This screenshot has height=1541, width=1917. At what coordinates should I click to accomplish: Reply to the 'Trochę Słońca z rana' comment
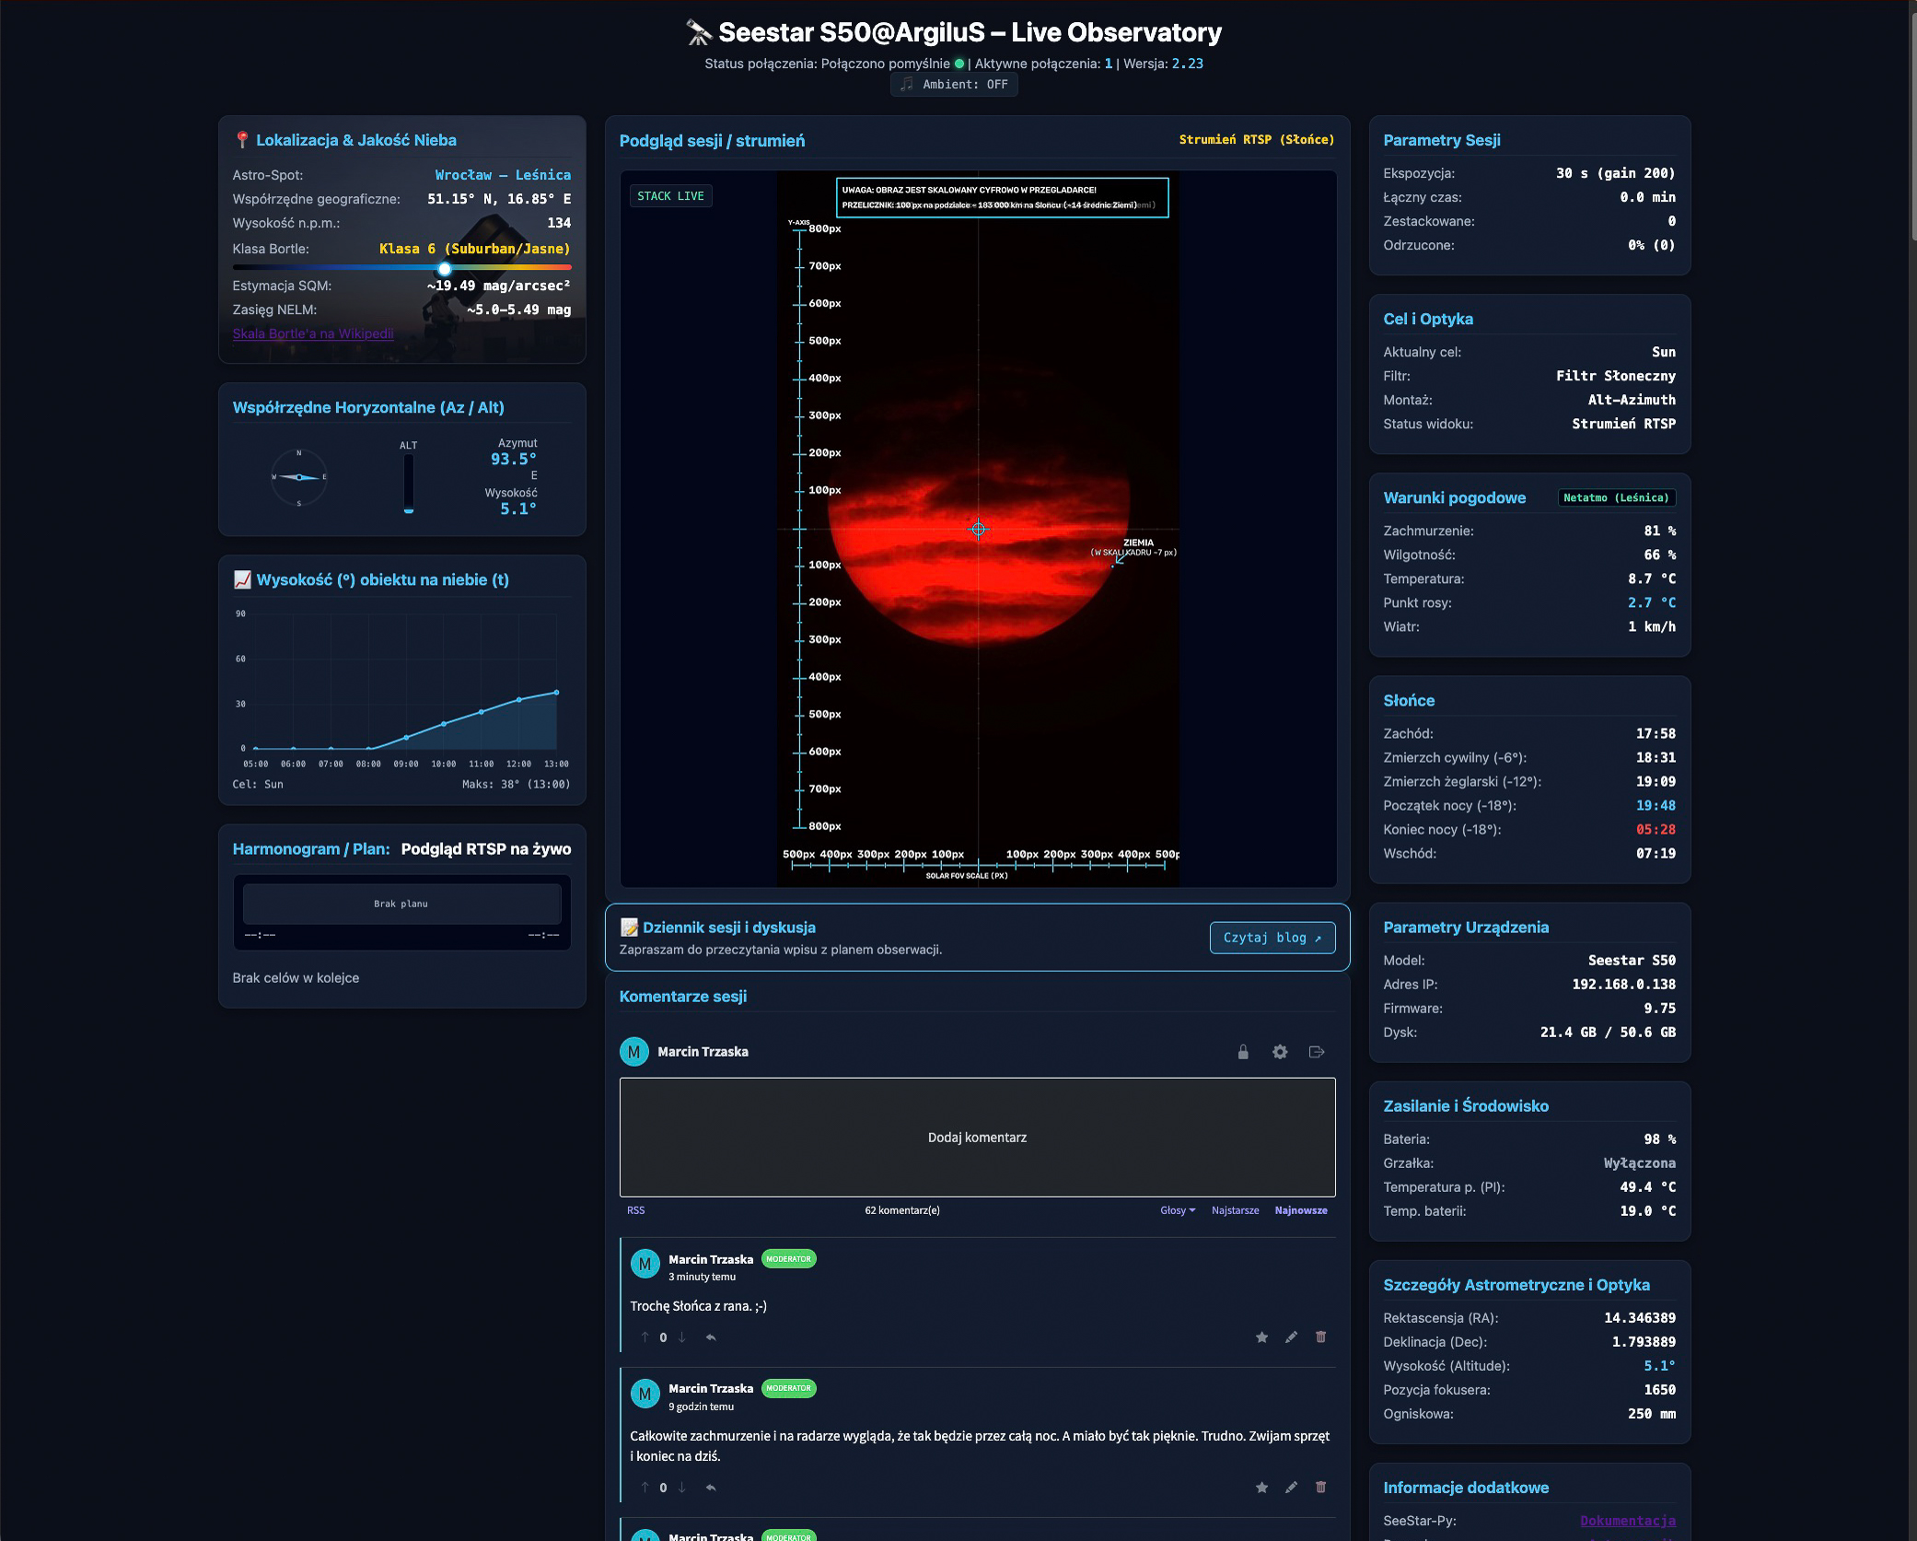(x=711, y=1337)
